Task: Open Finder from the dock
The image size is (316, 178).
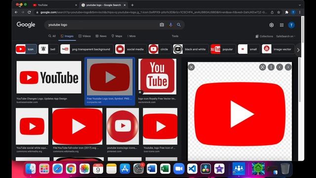Action: tap(31, 169)
